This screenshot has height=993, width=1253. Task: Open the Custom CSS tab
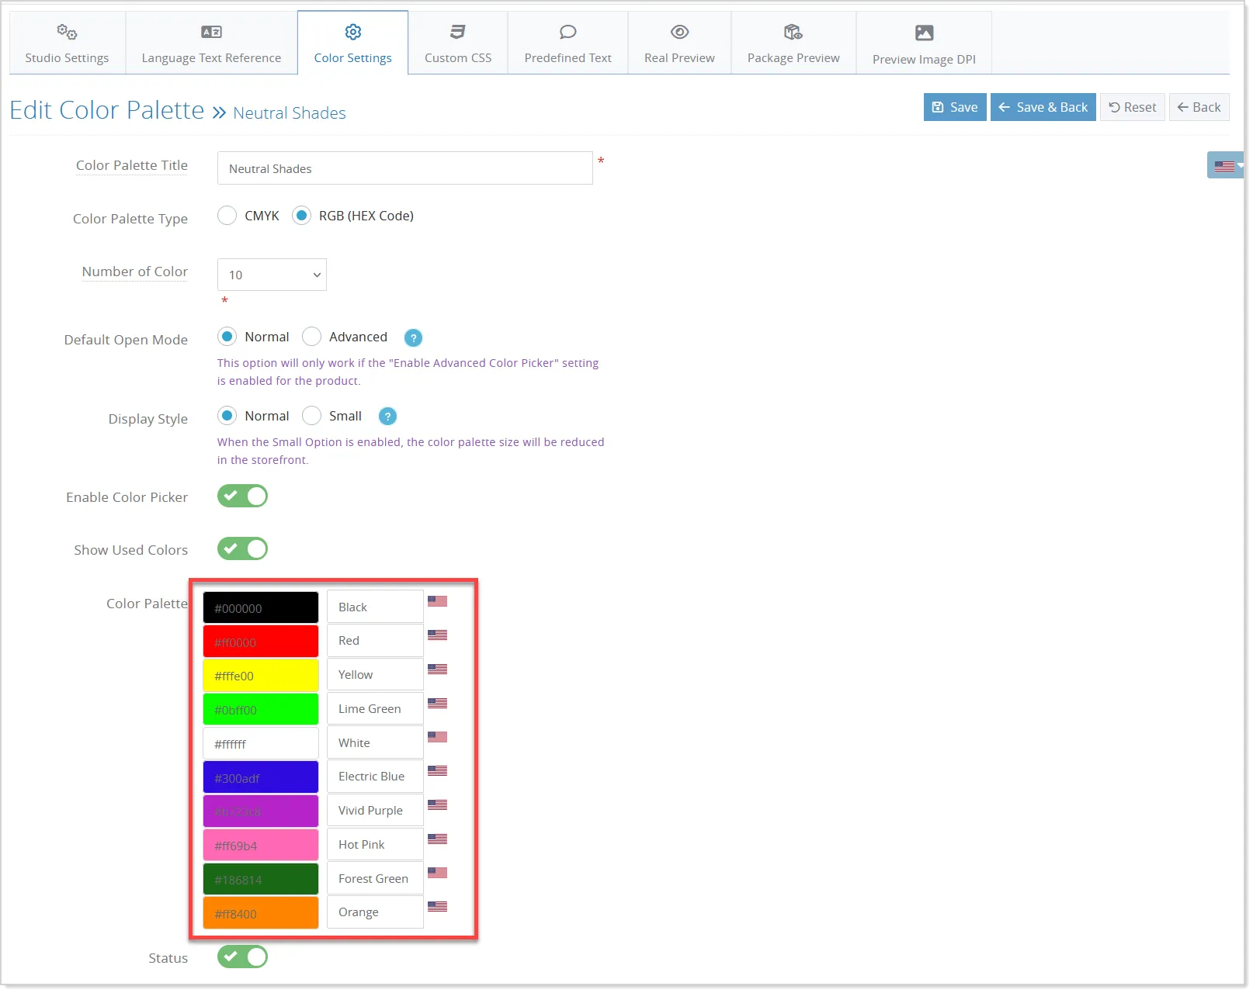pyautogui.click(x=458, y=43)
